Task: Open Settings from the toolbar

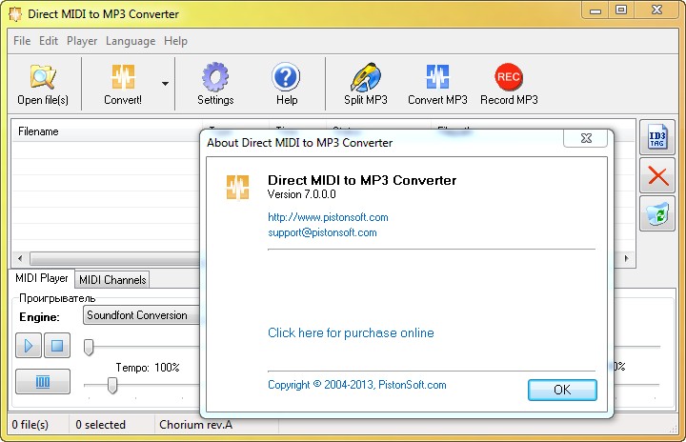Action: point(215,76)
